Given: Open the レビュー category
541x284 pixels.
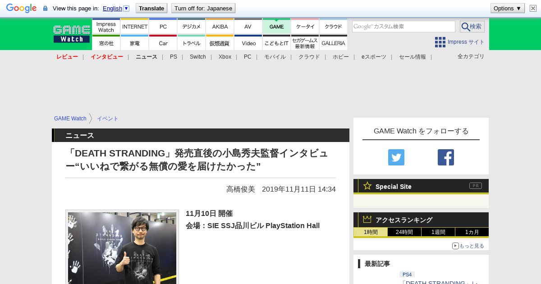Looking at the screenshot, I should point(67,57).
